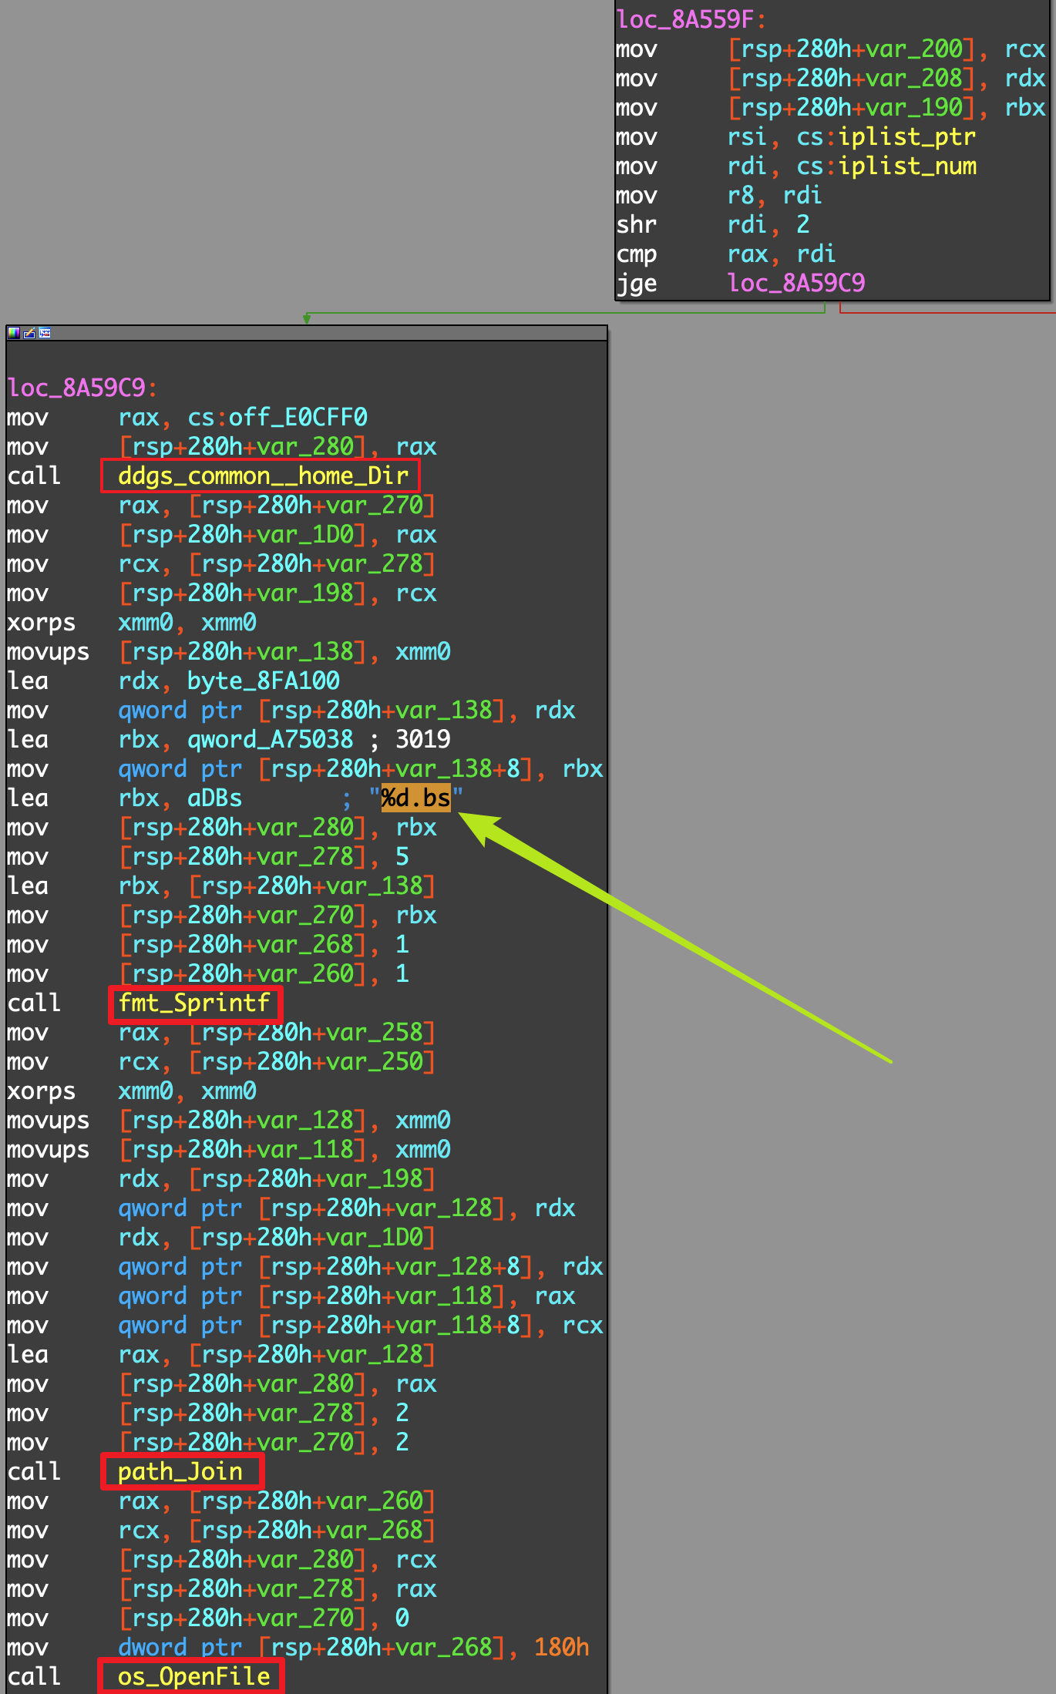Click the ddgs_common__home_Dir call target
The height and width of the screenshot is (1694, 1056).
[x=262, y=476]
